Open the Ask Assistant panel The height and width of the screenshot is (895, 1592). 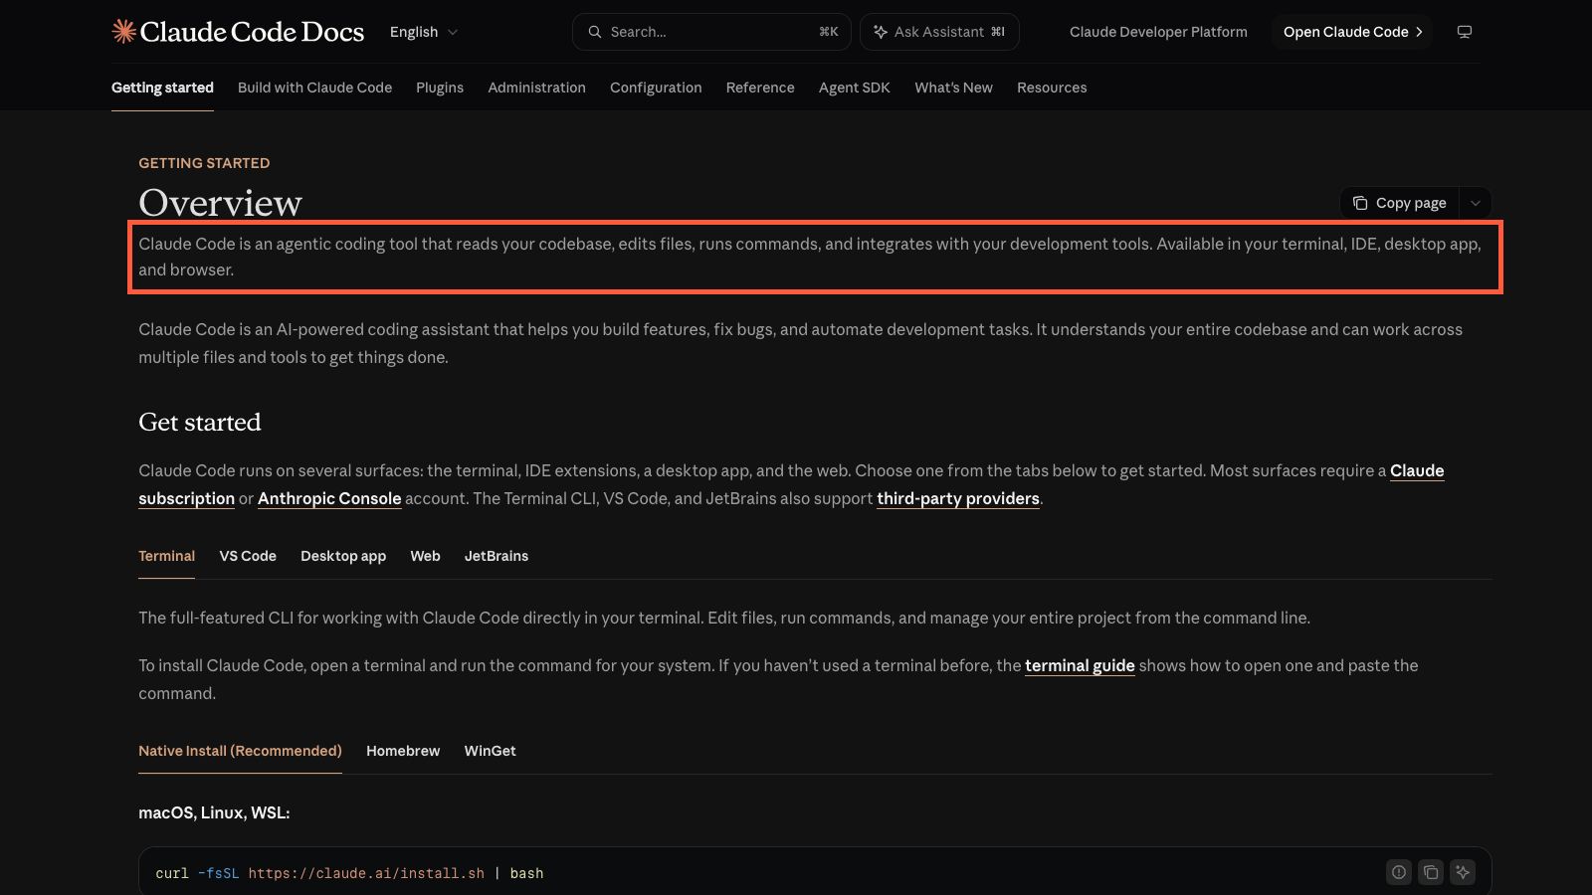click(939, 32)
